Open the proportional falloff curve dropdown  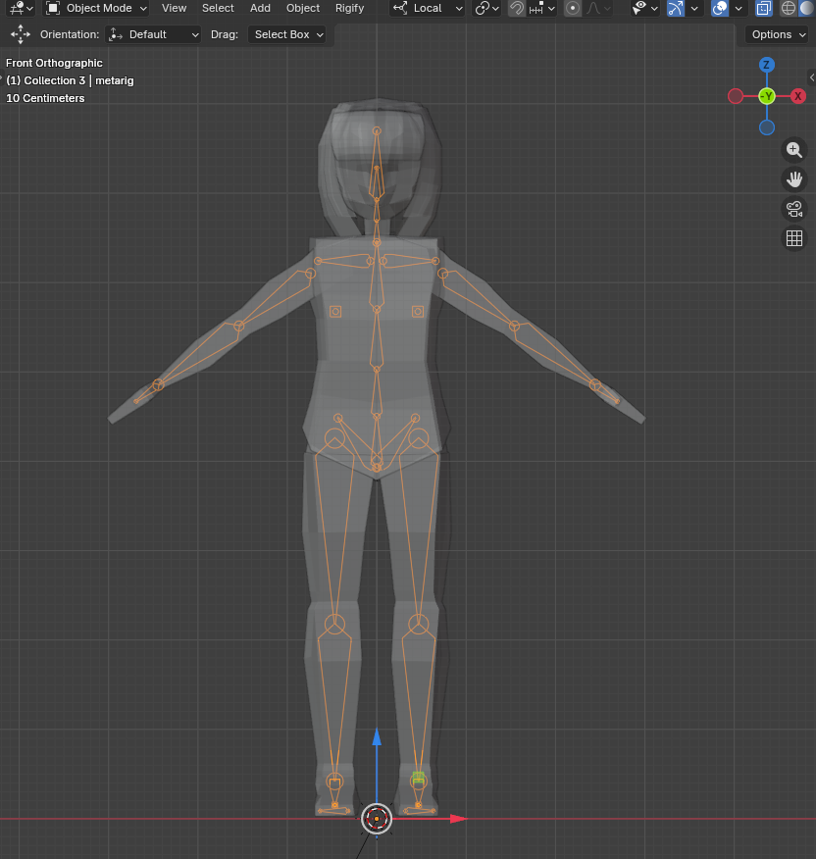(598, 8)
